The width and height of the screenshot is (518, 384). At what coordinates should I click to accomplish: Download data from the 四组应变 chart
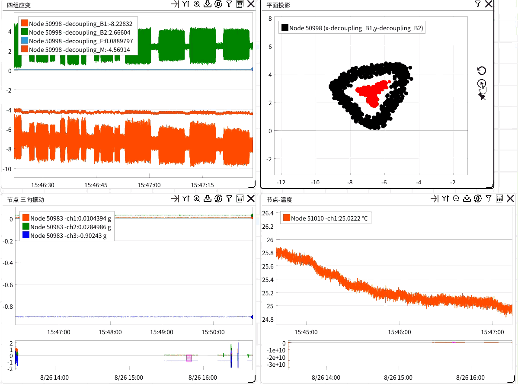208,4
